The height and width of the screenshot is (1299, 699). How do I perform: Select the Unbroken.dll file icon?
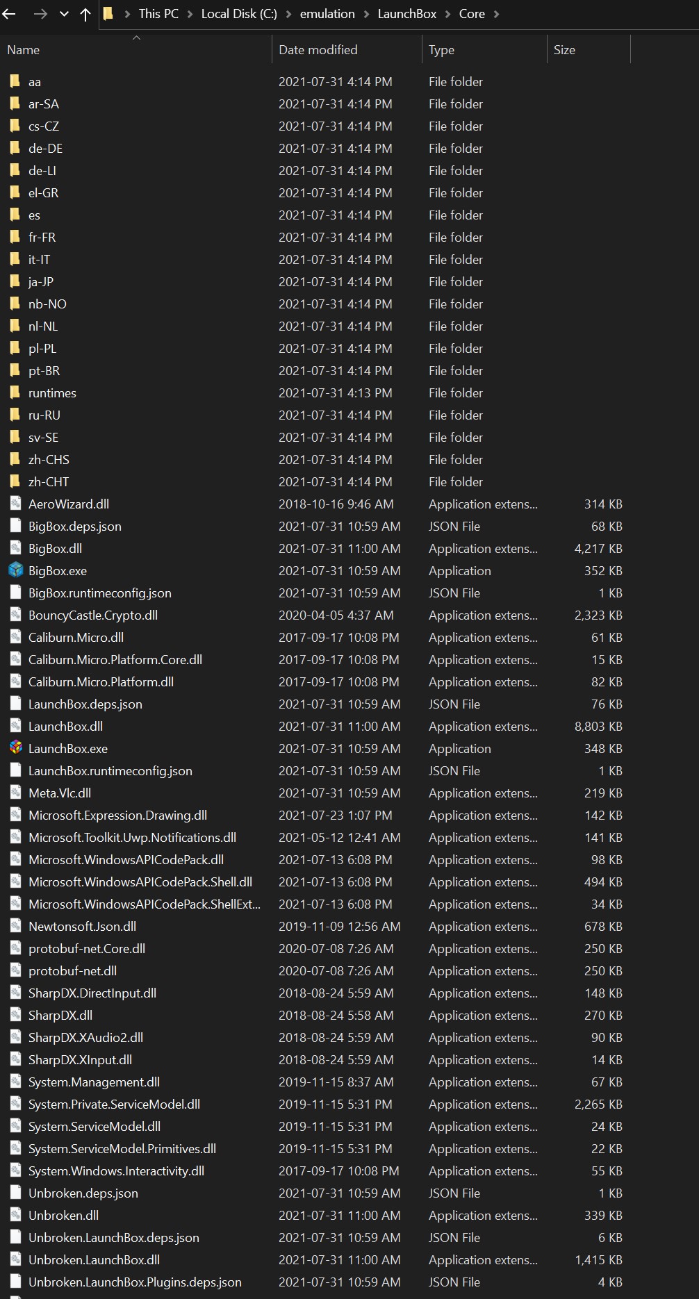click(15, 1215)
